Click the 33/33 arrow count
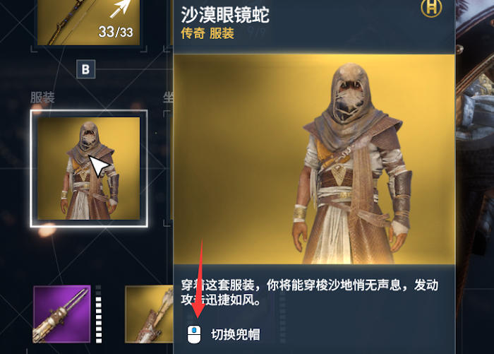Screen dimensions: 494x354 click(x=115, y=32)
